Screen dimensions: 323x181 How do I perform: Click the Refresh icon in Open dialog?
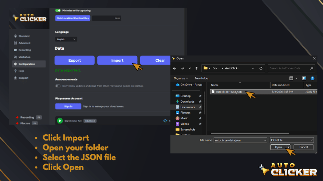(261, 68)
